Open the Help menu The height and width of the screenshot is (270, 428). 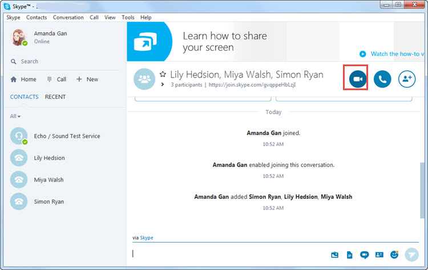146,17
